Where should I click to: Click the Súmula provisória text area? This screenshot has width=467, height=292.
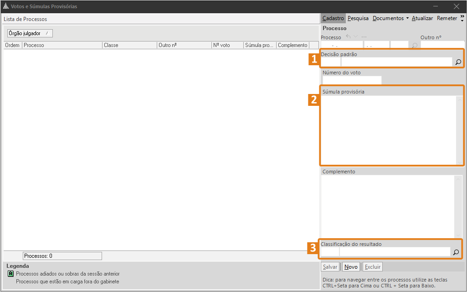[x=389, y=130]
